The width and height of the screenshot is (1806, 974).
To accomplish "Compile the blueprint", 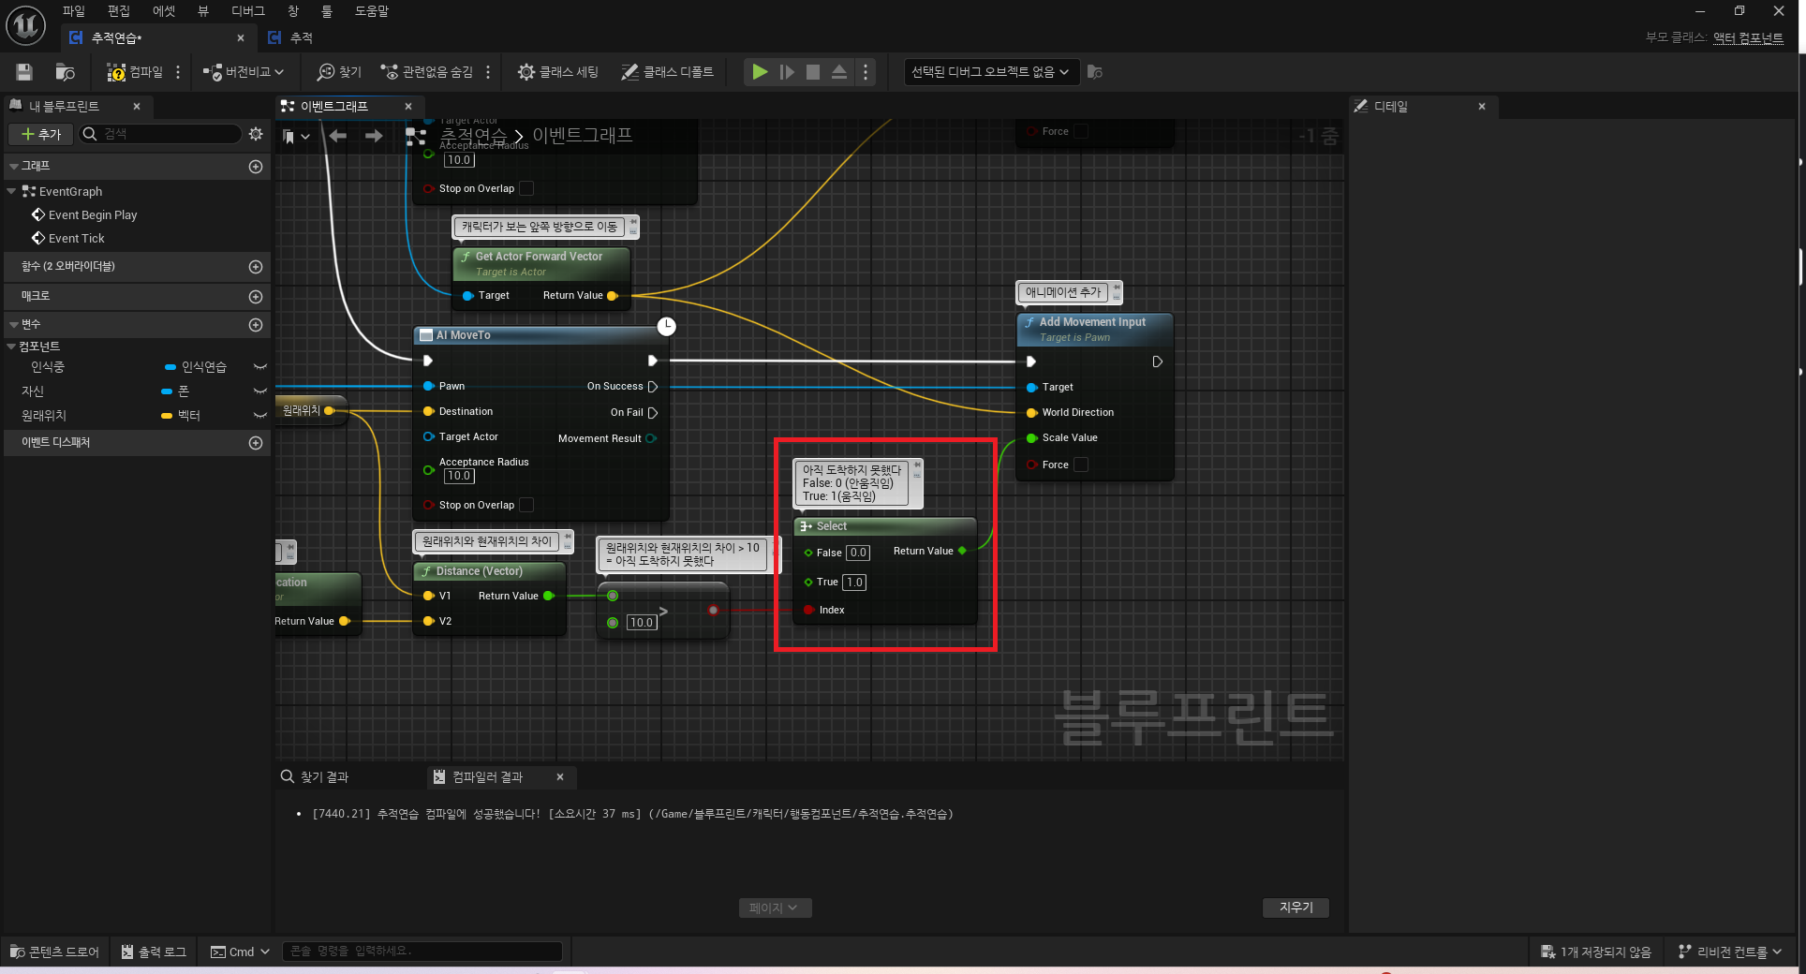I will pyautogui.click(x=134, y=72).
